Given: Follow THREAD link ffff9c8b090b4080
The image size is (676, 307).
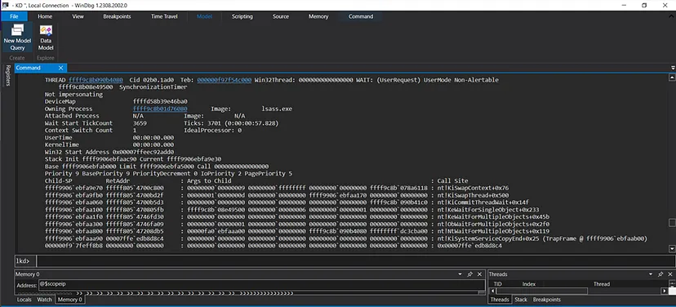Looking at the screenshot, I should [96, 80].
